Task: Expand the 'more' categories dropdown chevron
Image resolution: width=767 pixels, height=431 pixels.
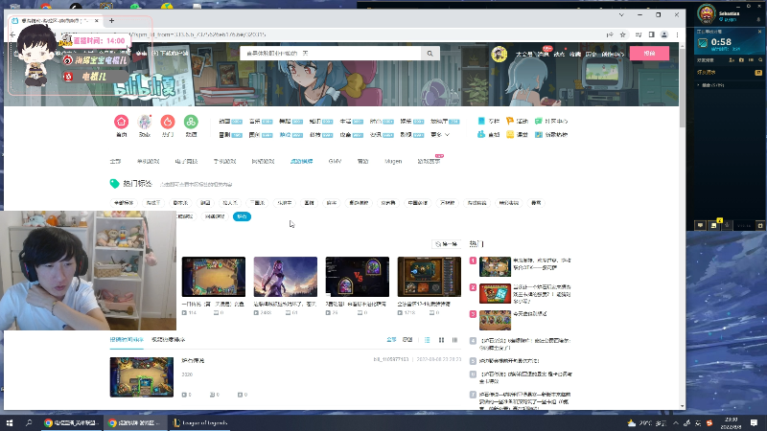Action: (447, 135)
